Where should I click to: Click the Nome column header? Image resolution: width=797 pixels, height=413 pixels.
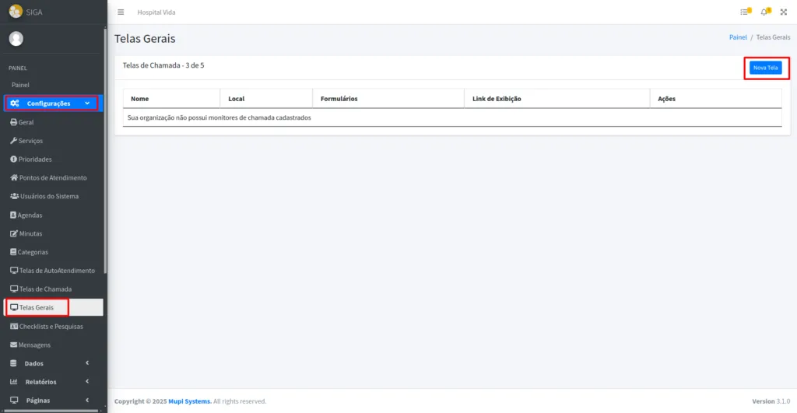point(140,99)
